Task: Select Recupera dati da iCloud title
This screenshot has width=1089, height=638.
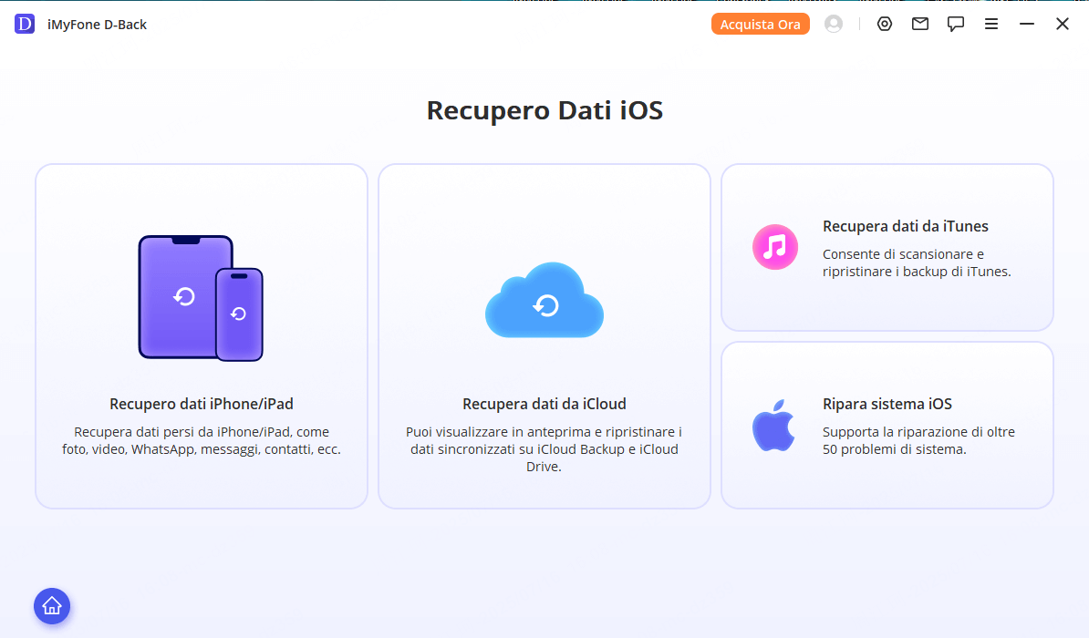Action: 544,404
